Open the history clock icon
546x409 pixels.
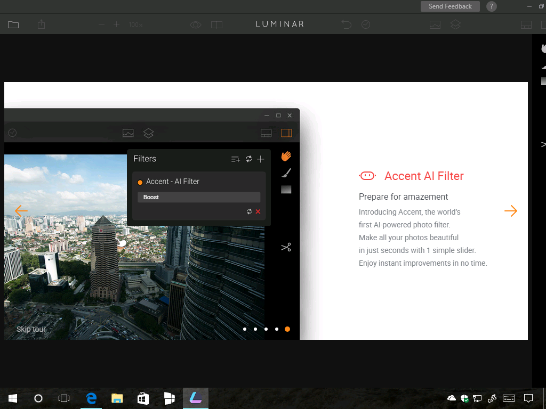[x=366, y=24]
